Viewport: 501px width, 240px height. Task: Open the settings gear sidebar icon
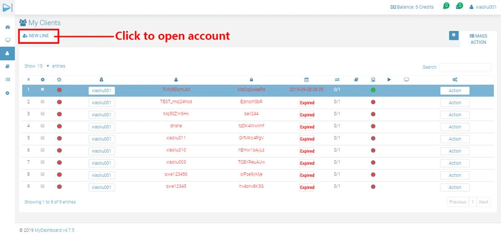(8, 93)
